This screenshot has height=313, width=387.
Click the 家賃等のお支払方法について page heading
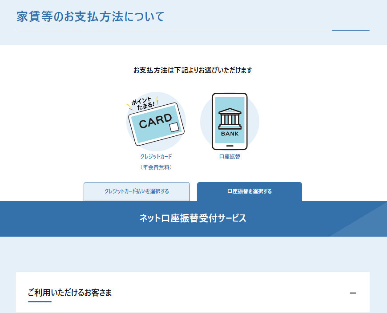(90, 17)
